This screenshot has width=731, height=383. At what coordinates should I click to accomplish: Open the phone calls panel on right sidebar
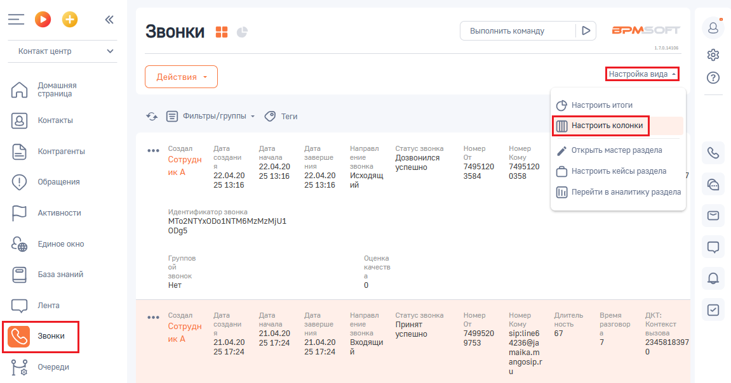[713, 153]
